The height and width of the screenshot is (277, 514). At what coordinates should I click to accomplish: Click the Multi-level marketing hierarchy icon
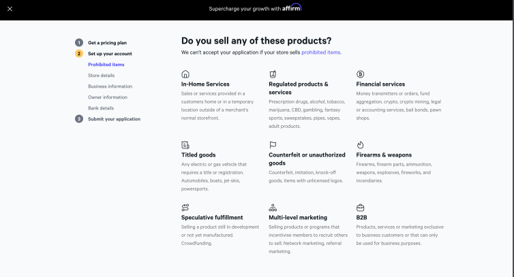click(273, 208)
